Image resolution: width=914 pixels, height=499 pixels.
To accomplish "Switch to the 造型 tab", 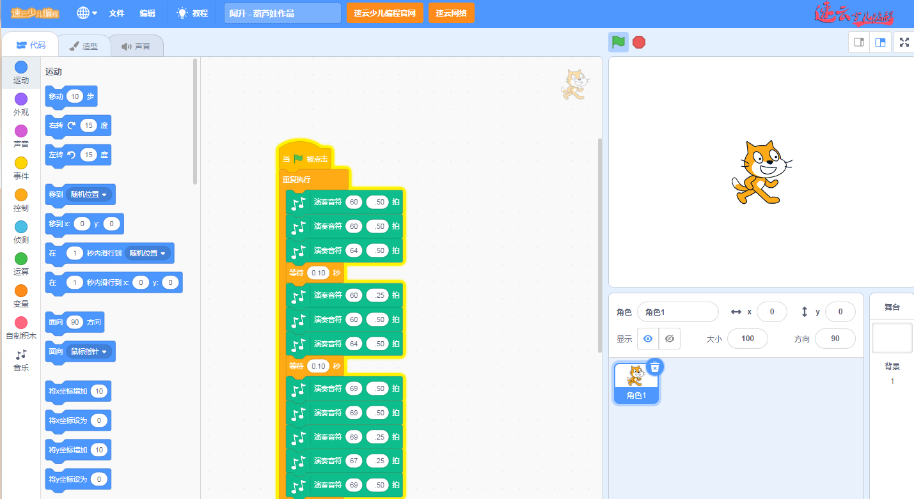I will [x=84, y=46].
